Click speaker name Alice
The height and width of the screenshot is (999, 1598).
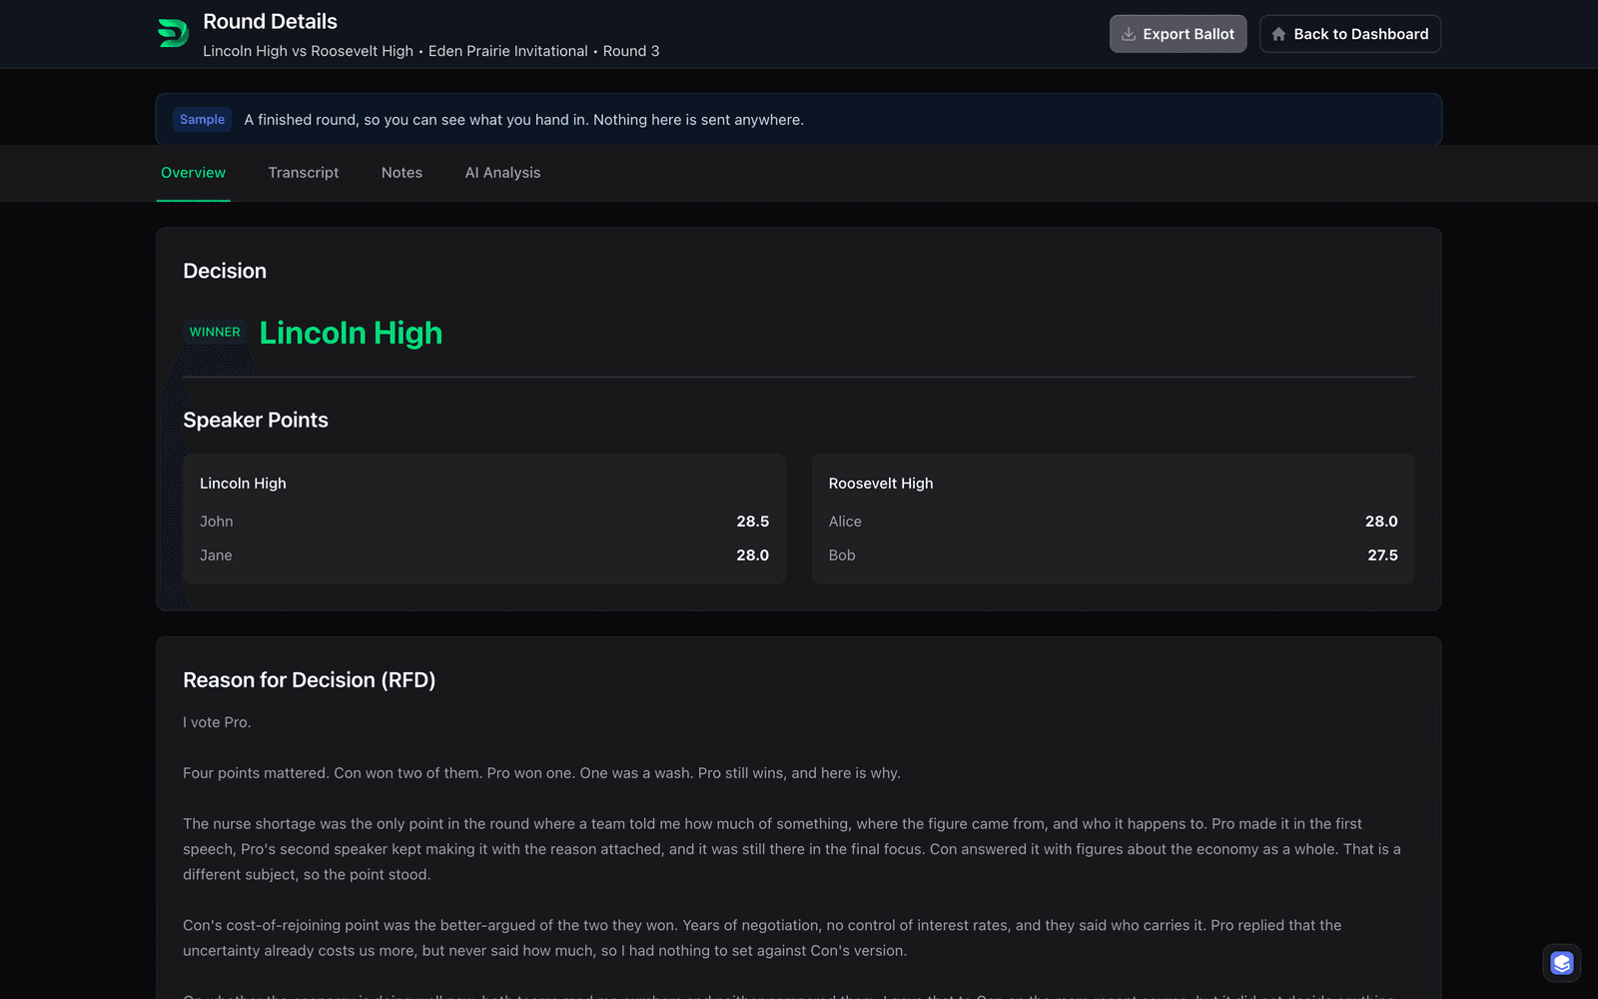tap(845, 521)
